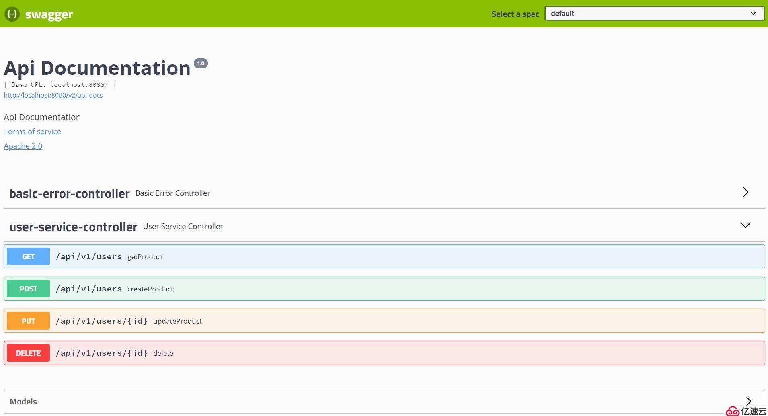Click the Models section title
Viewport: 768px width, 416px height.
tap(23, 402)
